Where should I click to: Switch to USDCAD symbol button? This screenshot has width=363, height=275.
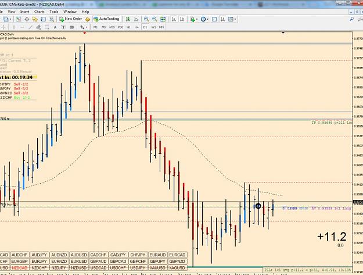pos(98,268)
